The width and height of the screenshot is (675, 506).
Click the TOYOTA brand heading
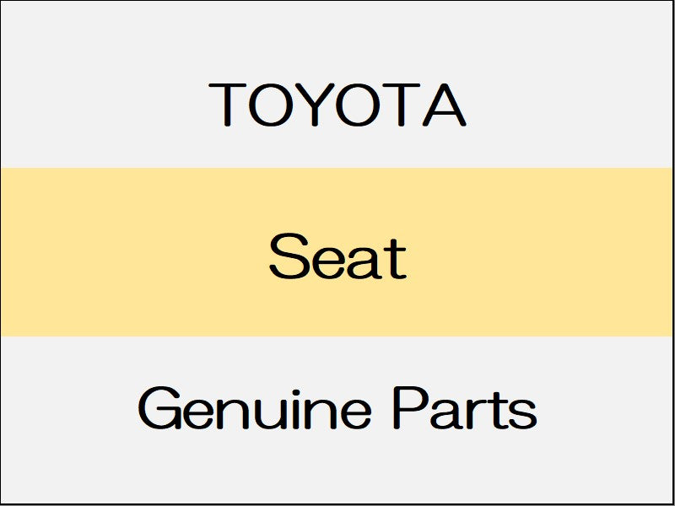[337, 105]
